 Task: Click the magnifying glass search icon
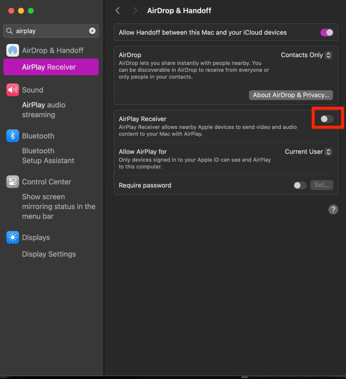click(10, 31)
